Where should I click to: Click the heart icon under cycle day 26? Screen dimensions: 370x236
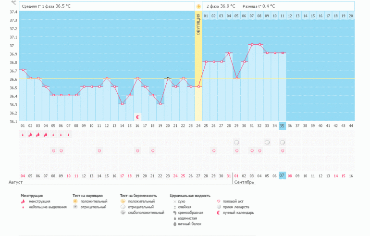[x=213, y=151]
